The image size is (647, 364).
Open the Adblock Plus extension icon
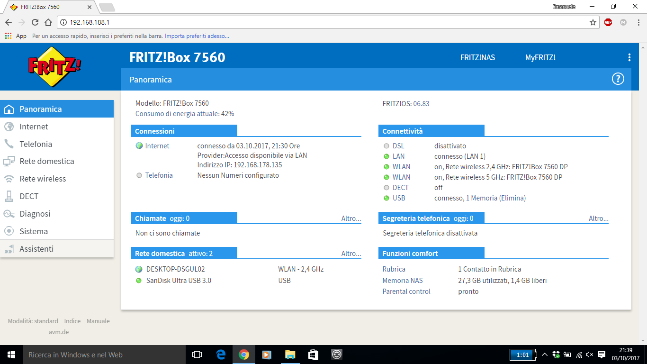tap(608, 22)
